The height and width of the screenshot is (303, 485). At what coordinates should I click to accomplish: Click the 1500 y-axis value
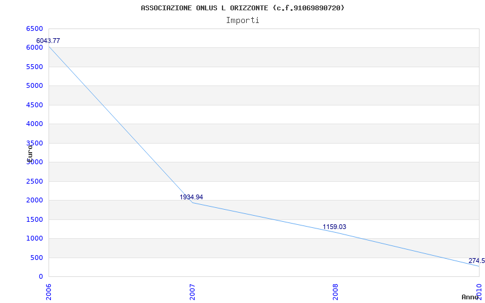coord(35,219)
